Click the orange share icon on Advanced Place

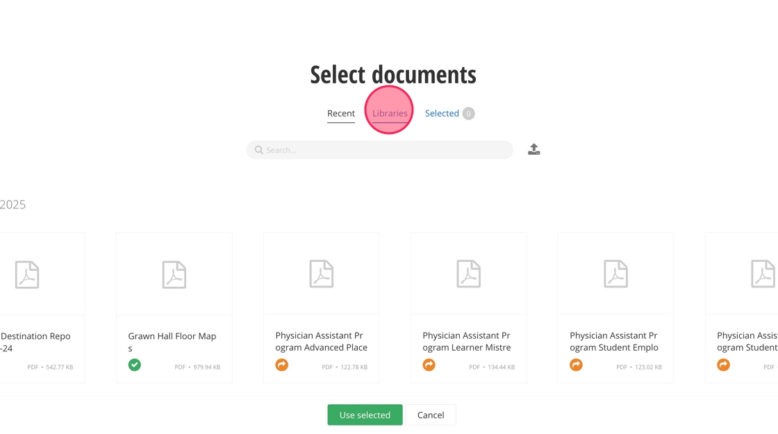tap(282, 365)
